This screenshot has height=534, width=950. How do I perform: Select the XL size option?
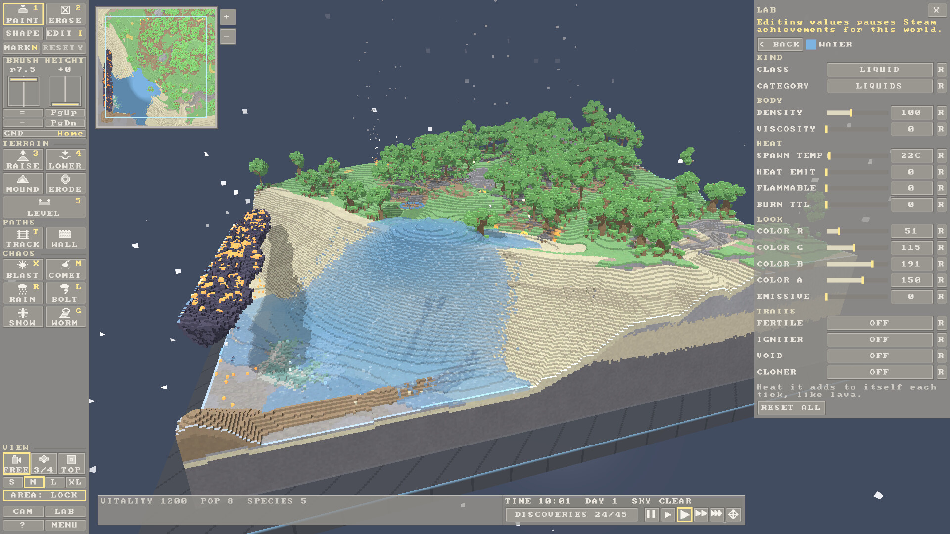point(75,482)
